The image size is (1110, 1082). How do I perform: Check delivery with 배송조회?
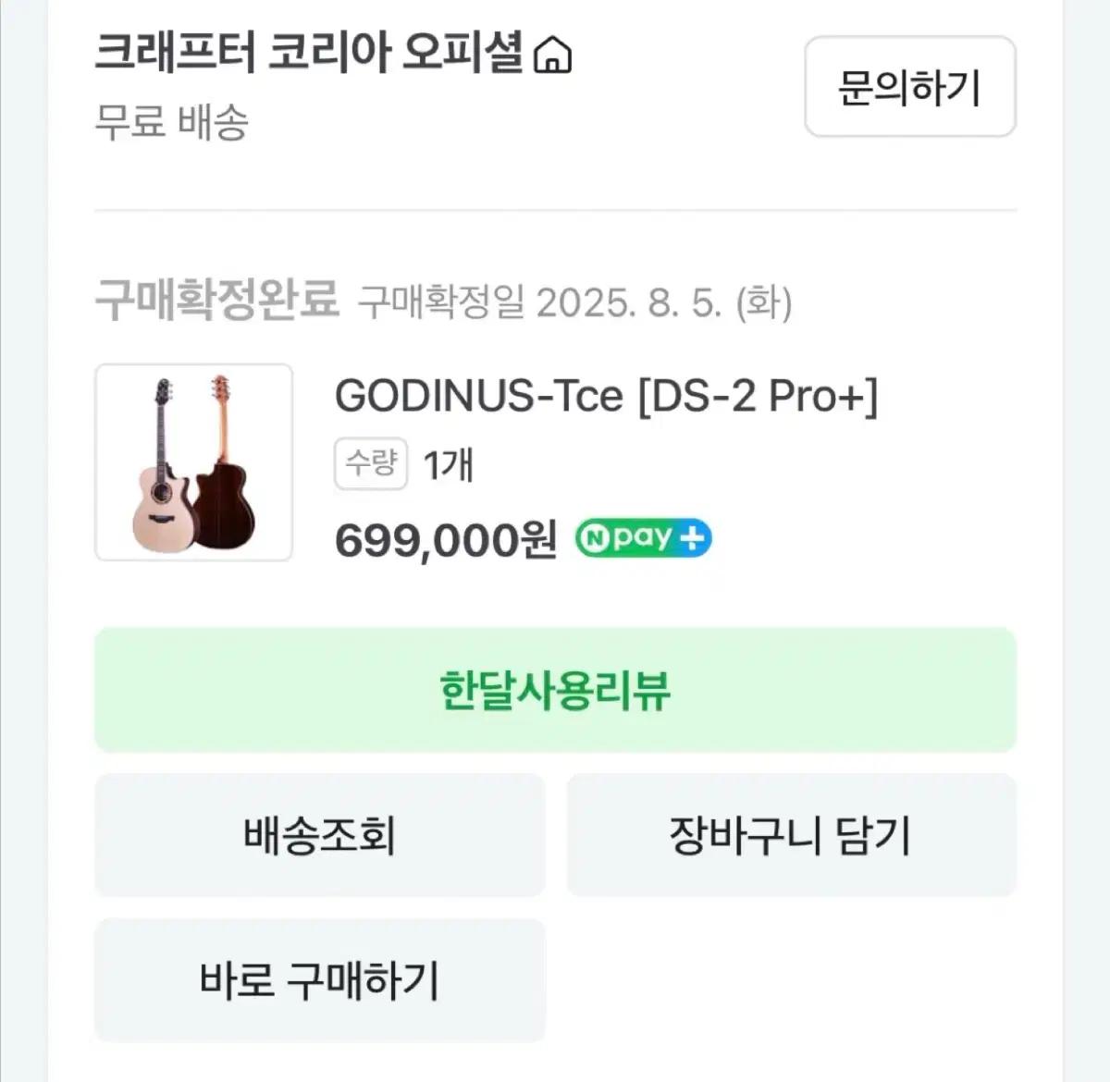coord(319,835)
